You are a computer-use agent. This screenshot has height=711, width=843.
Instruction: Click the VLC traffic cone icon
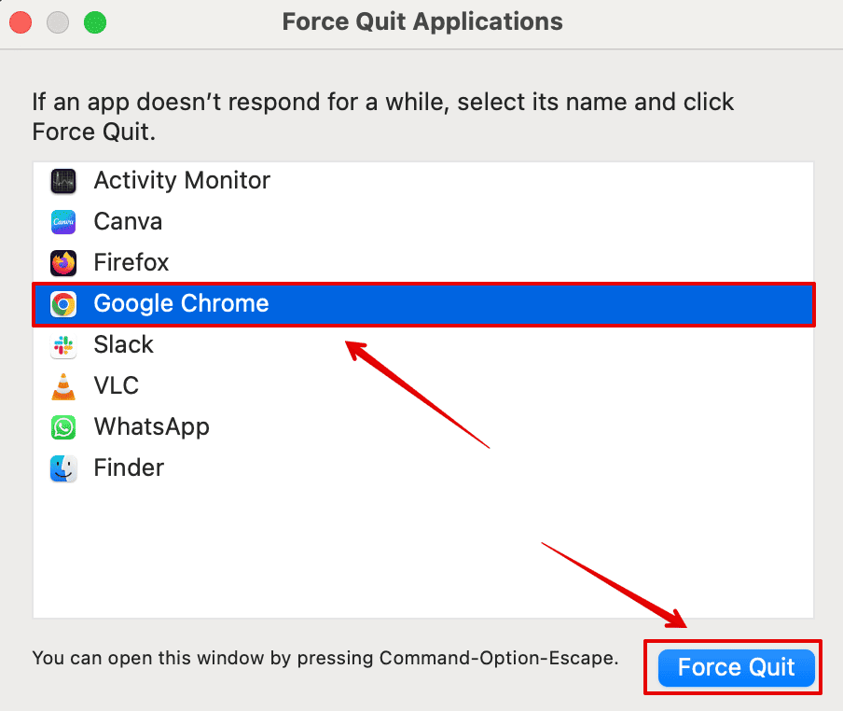tap(63, 386)
